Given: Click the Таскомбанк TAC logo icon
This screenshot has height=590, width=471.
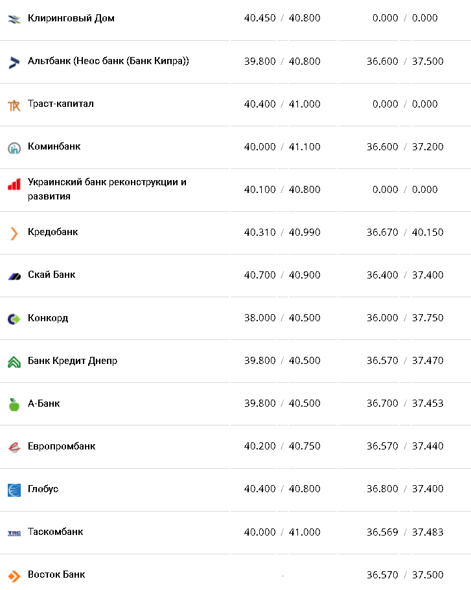Looking at the screenshot, I should 14,533.
